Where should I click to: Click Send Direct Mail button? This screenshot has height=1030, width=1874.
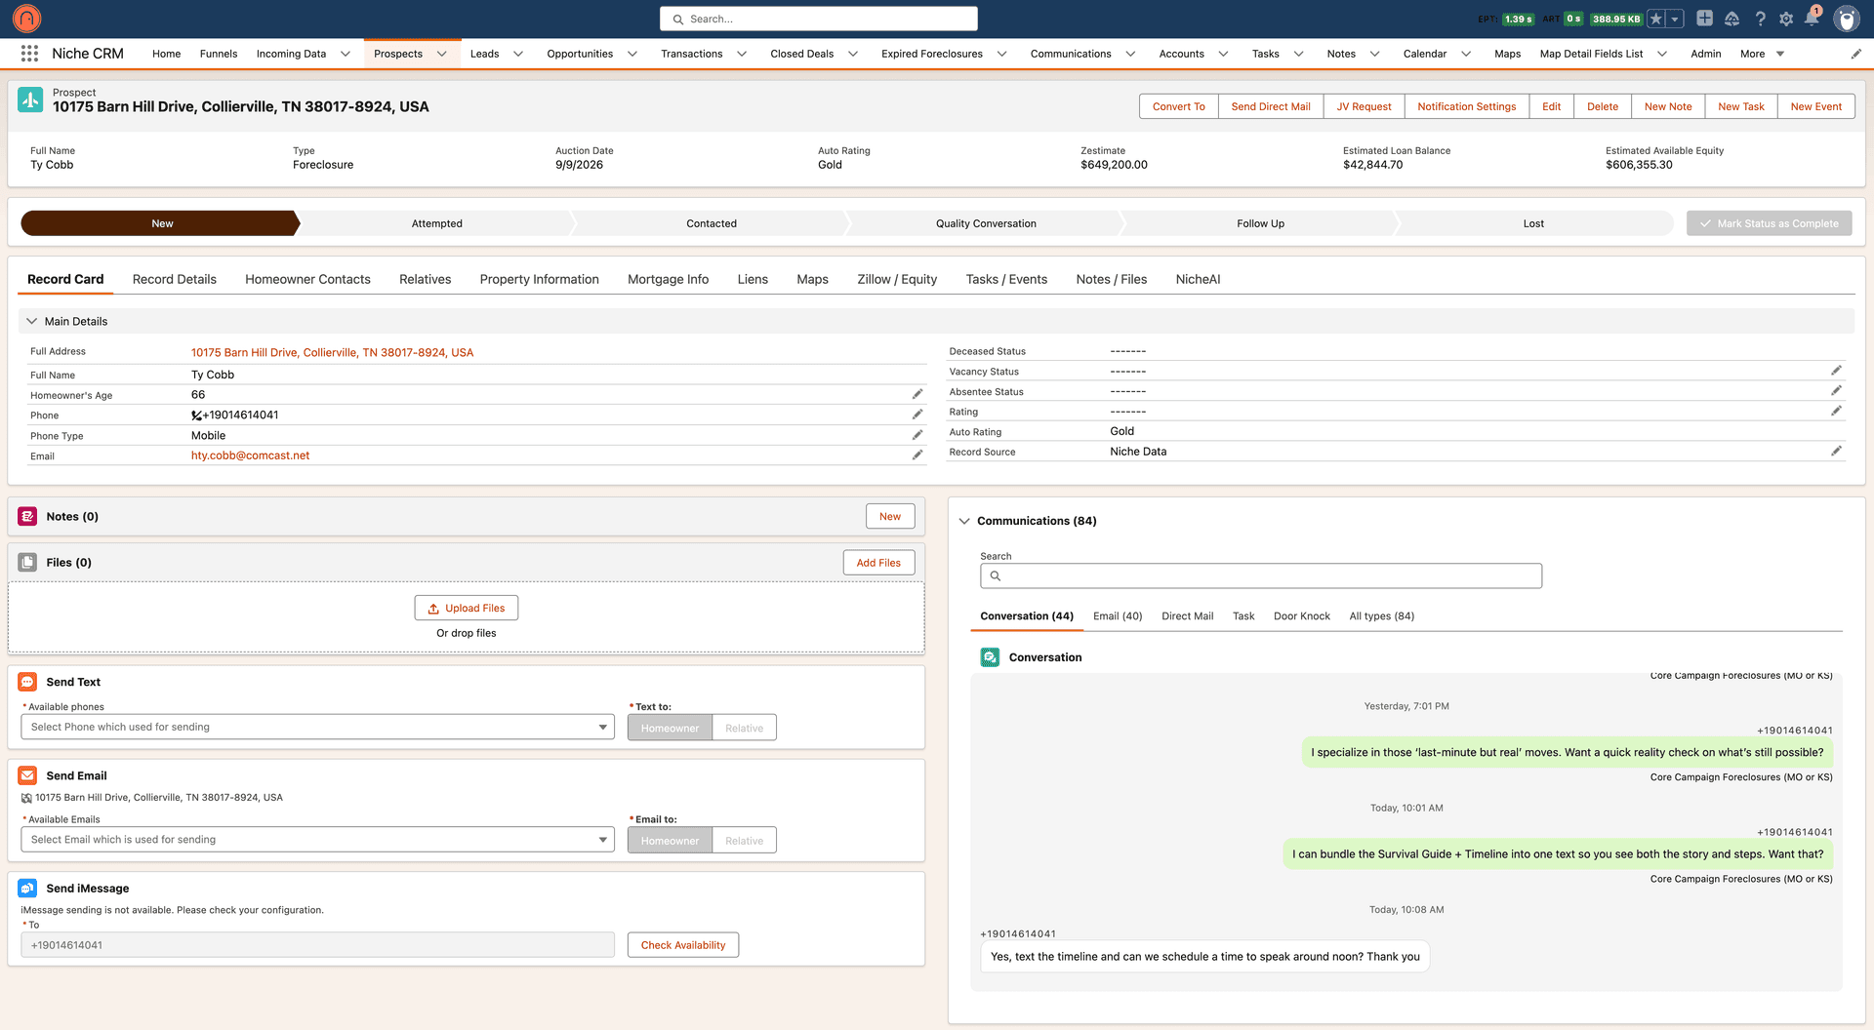tap(1271, 106)
